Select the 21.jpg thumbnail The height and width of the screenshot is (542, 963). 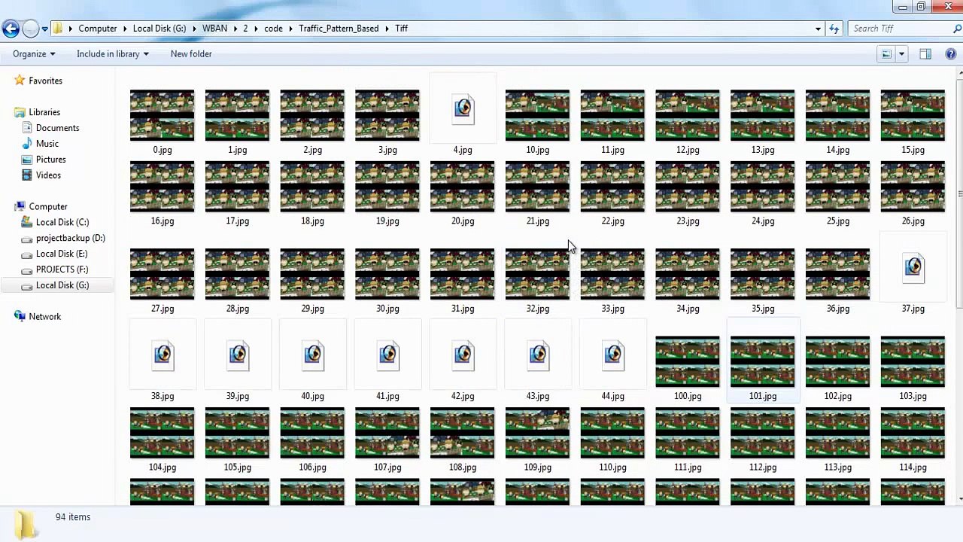(537, 187)
